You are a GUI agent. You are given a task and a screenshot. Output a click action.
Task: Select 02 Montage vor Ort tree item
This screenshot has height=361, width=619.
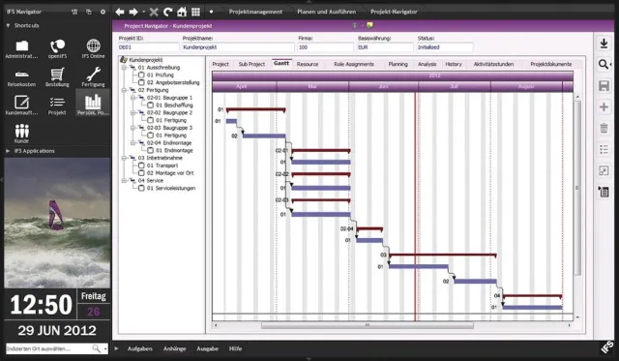click(170, 173)
